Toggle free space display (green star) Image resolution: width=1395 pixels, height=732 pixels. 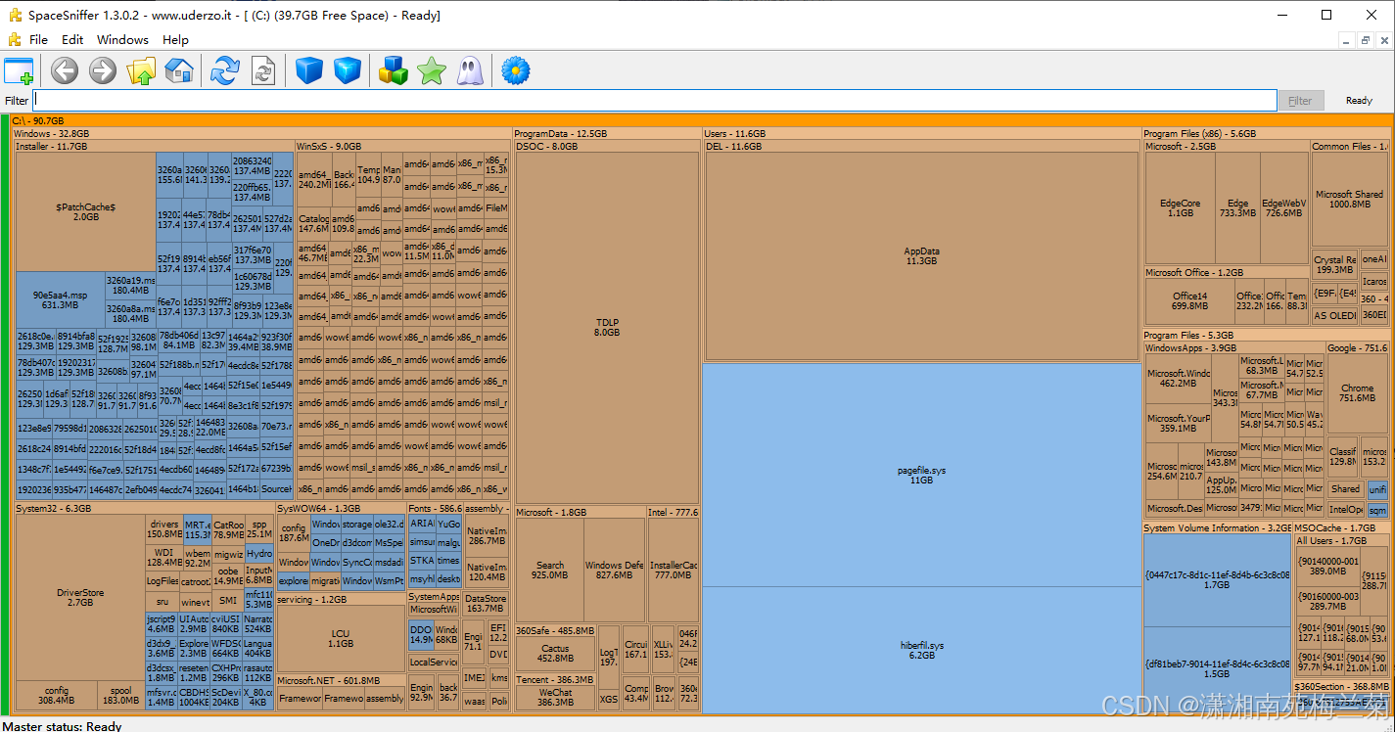click(x=432, y=70)
